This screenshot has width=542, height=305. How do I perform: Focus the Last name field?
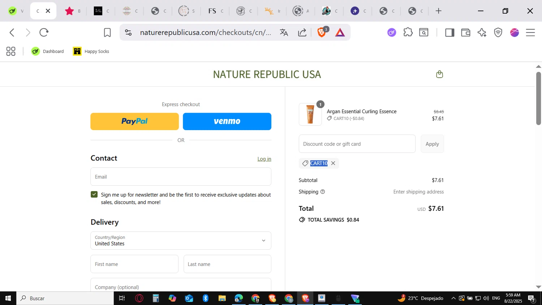pos(227,264)
